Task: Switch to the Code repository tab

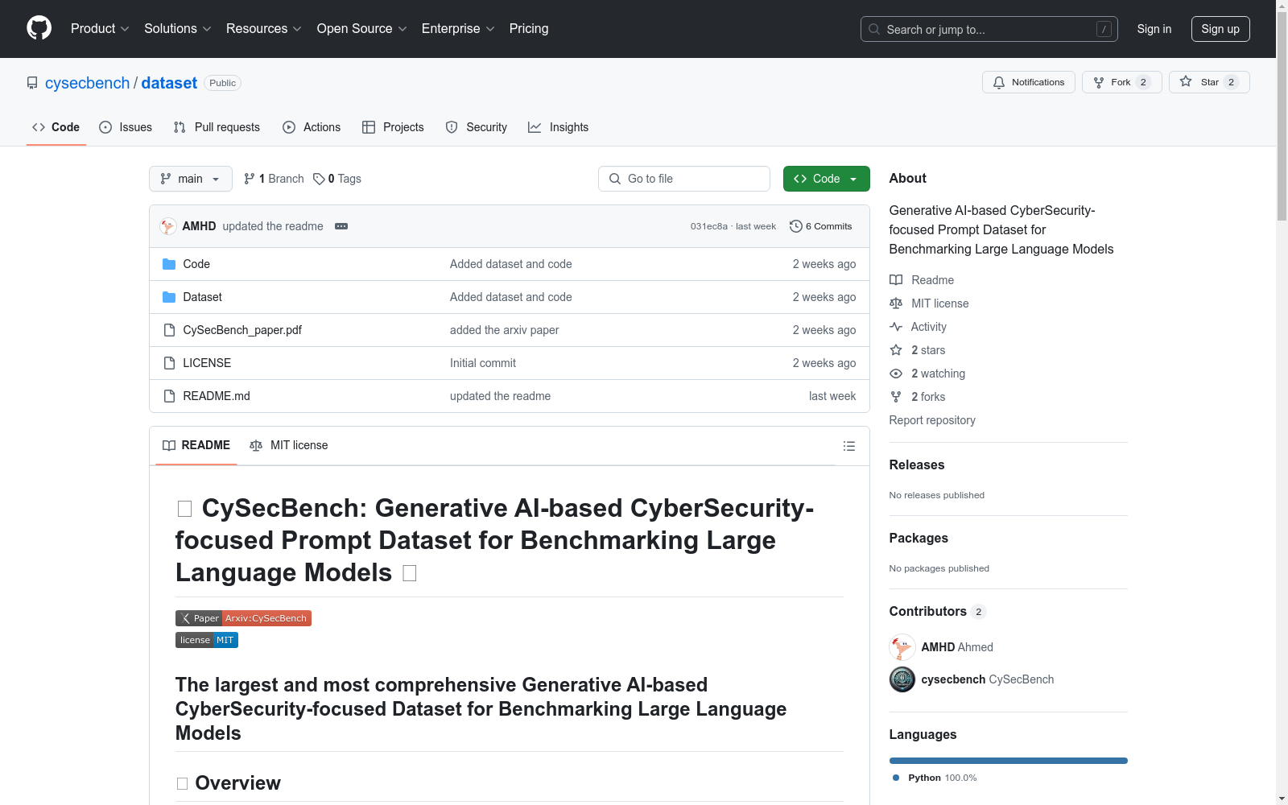Action: click(56, 127)
